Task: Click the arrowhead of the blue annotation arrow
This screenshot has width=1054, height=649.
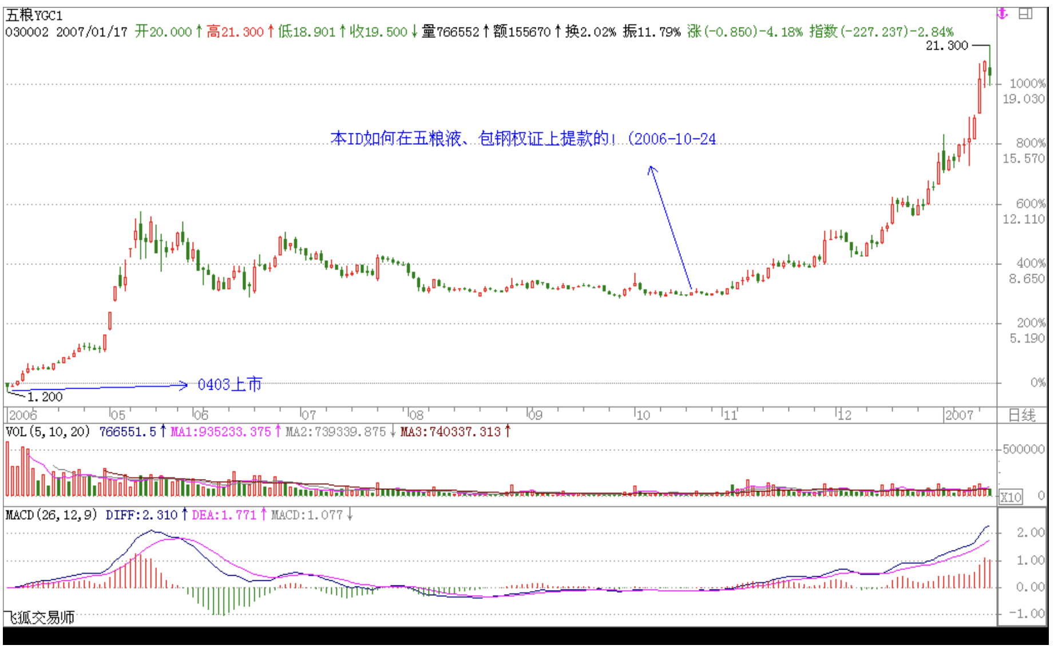Action: point(651,169)
